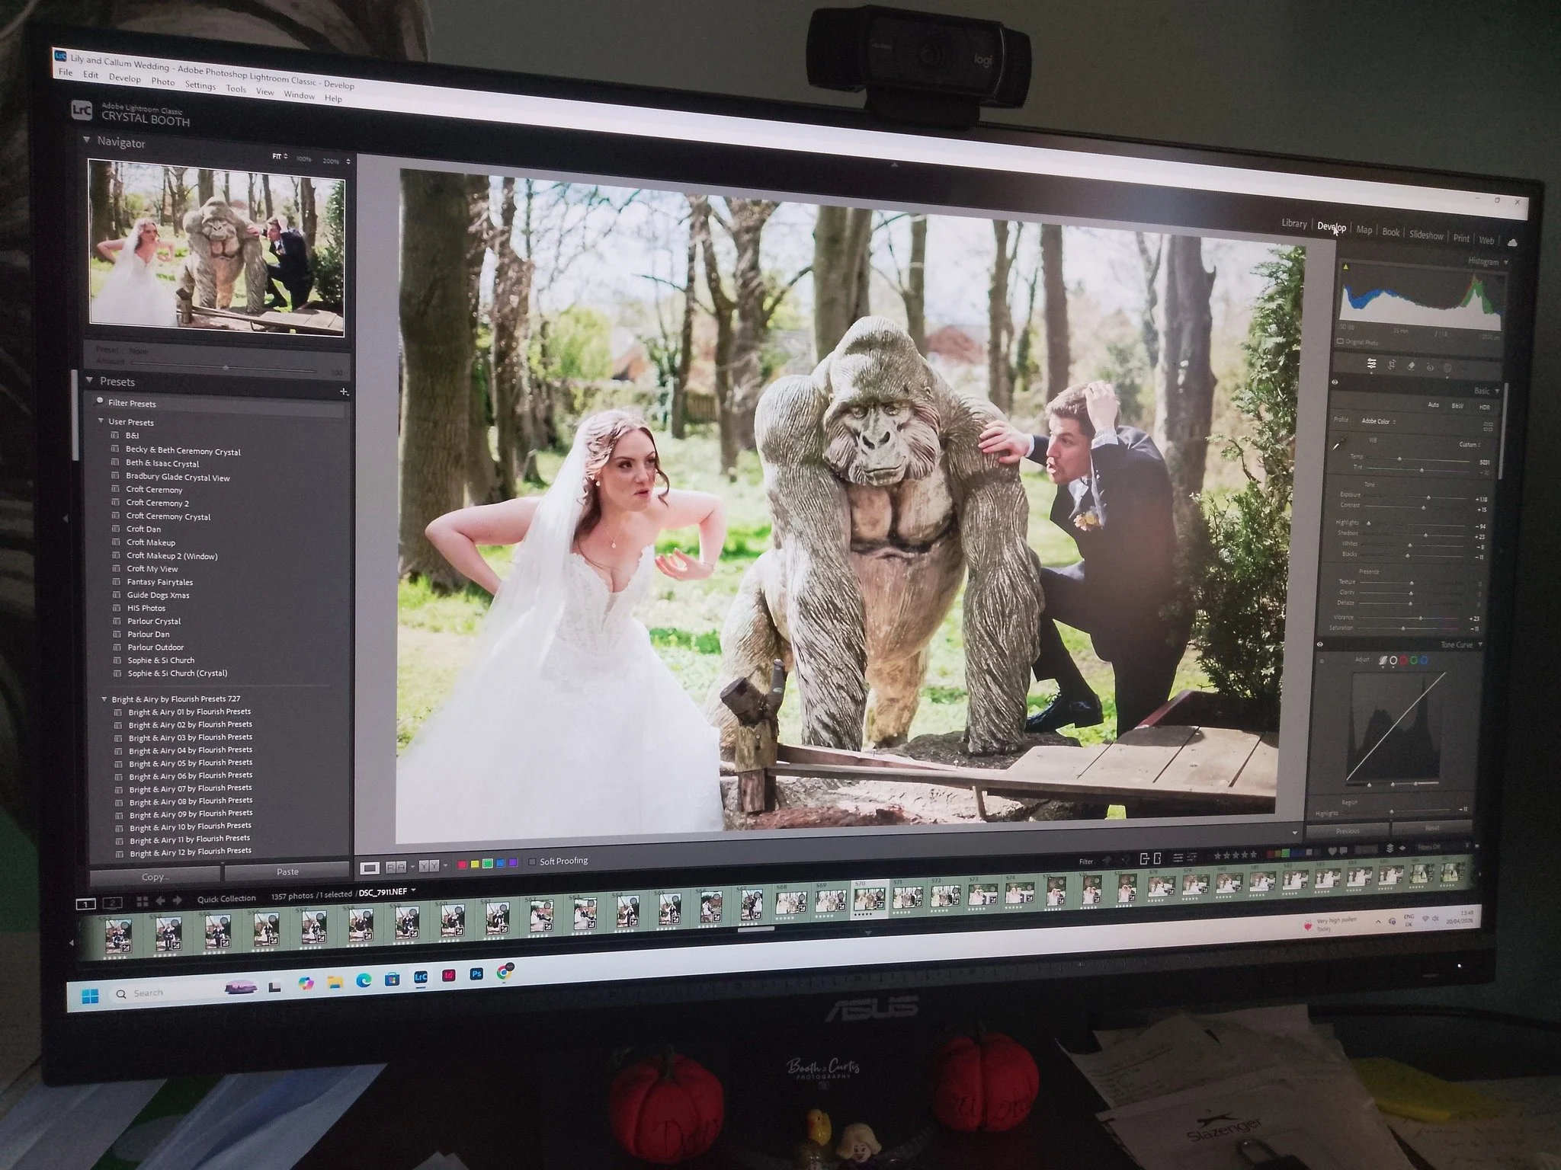Pick the White Balance eyedropper
1561x1170 pixels.
coord(1340,443)
